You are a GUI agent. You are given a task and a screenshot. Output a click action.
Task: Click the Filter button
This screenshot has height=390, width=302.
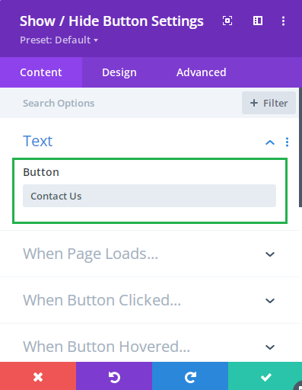point(269,103)
